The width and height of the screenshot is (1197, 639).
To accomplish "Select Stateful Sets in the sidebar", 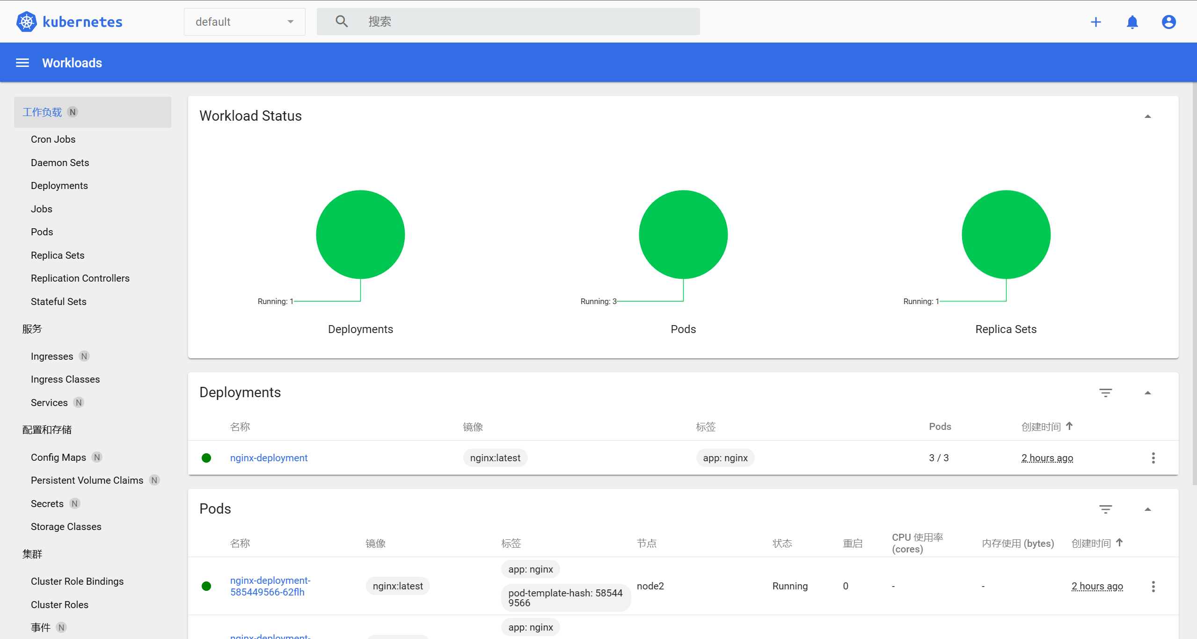I will coord(58,301).
